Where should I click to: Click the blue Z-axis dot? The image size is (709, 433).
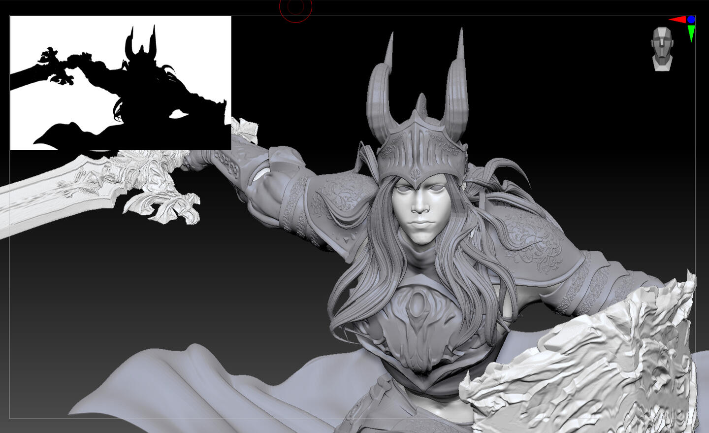tap(691, 19)
